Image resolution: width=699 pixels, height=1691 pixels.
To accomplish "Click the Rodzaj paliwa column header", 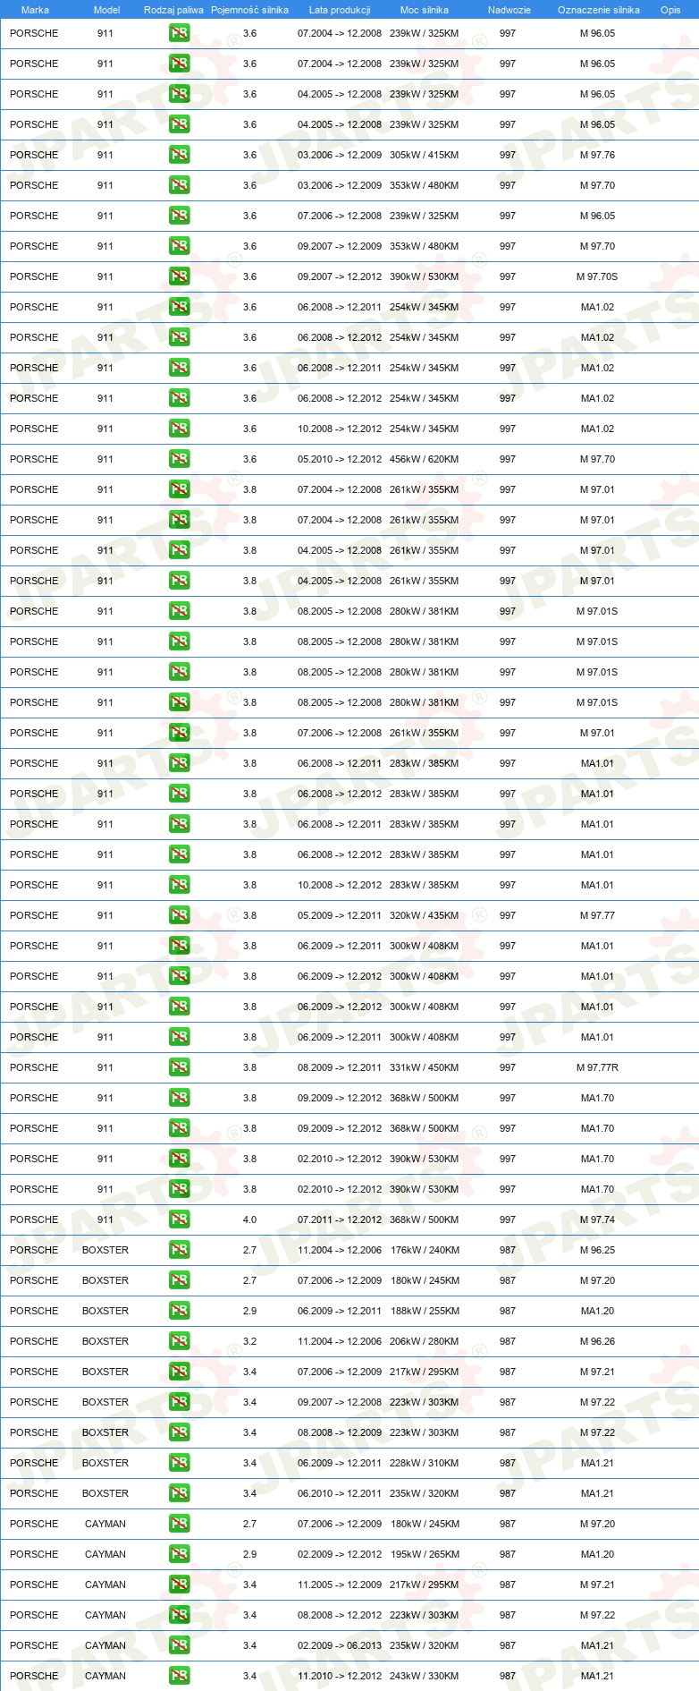I will coord(173,10).
